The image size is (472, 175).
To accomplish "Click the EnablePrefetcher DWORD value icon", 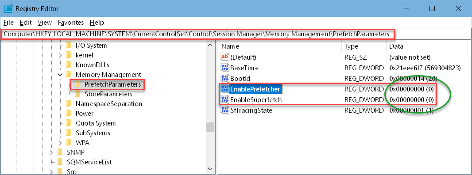I will [225, 89].
